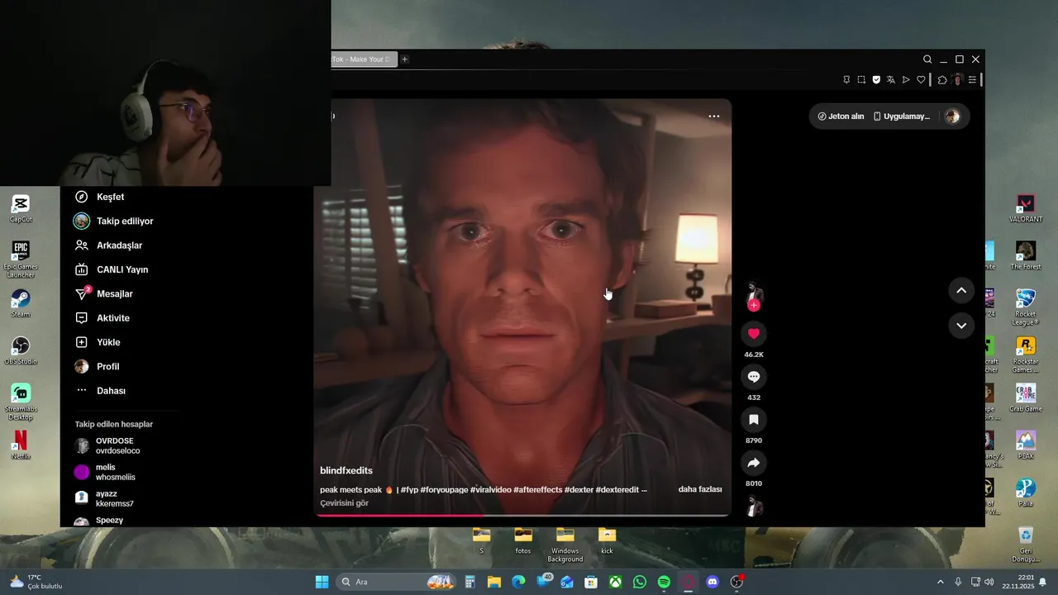Click the #dexter hashtag in caption
This screenshot has height=595, width=1058.
(579, 490)
